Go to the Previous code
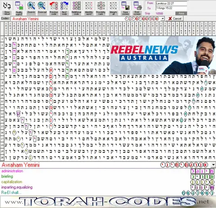This screenshot has height=208, width=216. [x=54, y=5]
